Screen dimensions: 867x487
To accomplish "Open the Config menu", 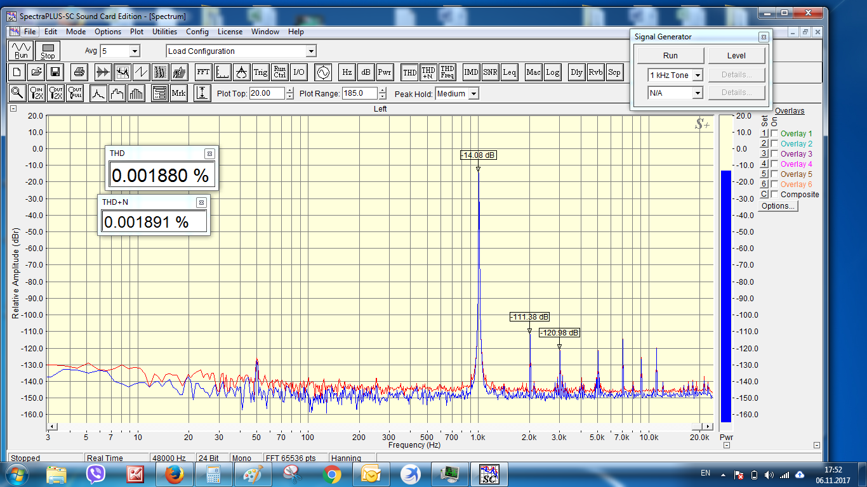I will tap(197, 32).
